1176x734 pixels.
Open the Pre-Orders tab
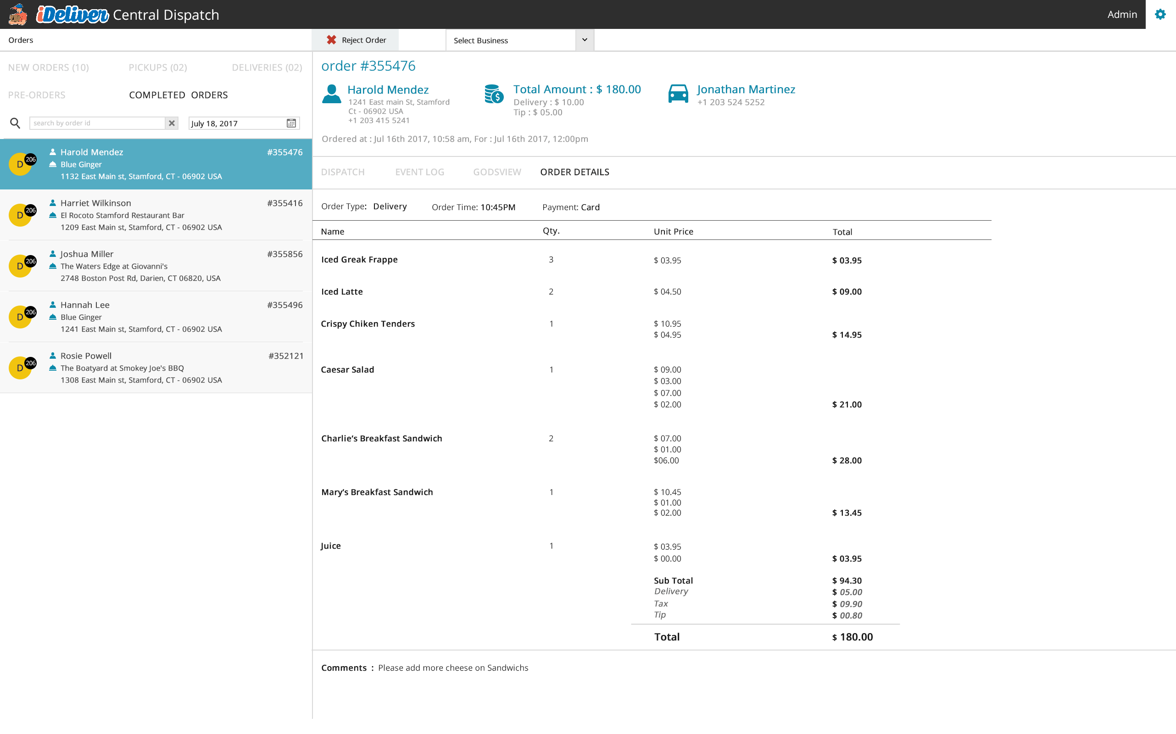[37, 95]
